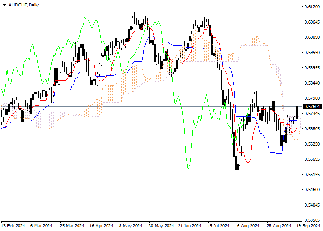Select price level 0.61200 on the scale
323x231 pixels.
click(x=312, y=7)
